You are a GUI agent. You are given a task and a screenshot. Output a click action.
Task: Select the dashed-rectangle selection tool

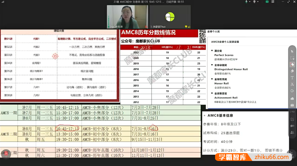pyautogui.click(x=292, y=58)
